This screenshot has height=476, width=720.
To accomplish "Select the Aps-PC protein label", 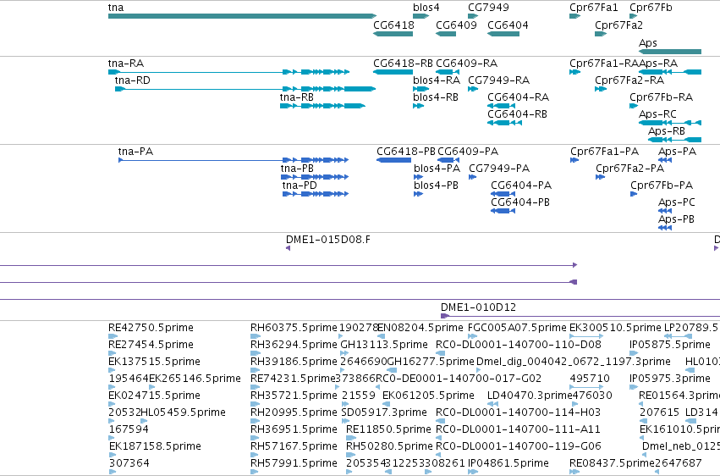I will pyautogui.click(x=676, y=202).
